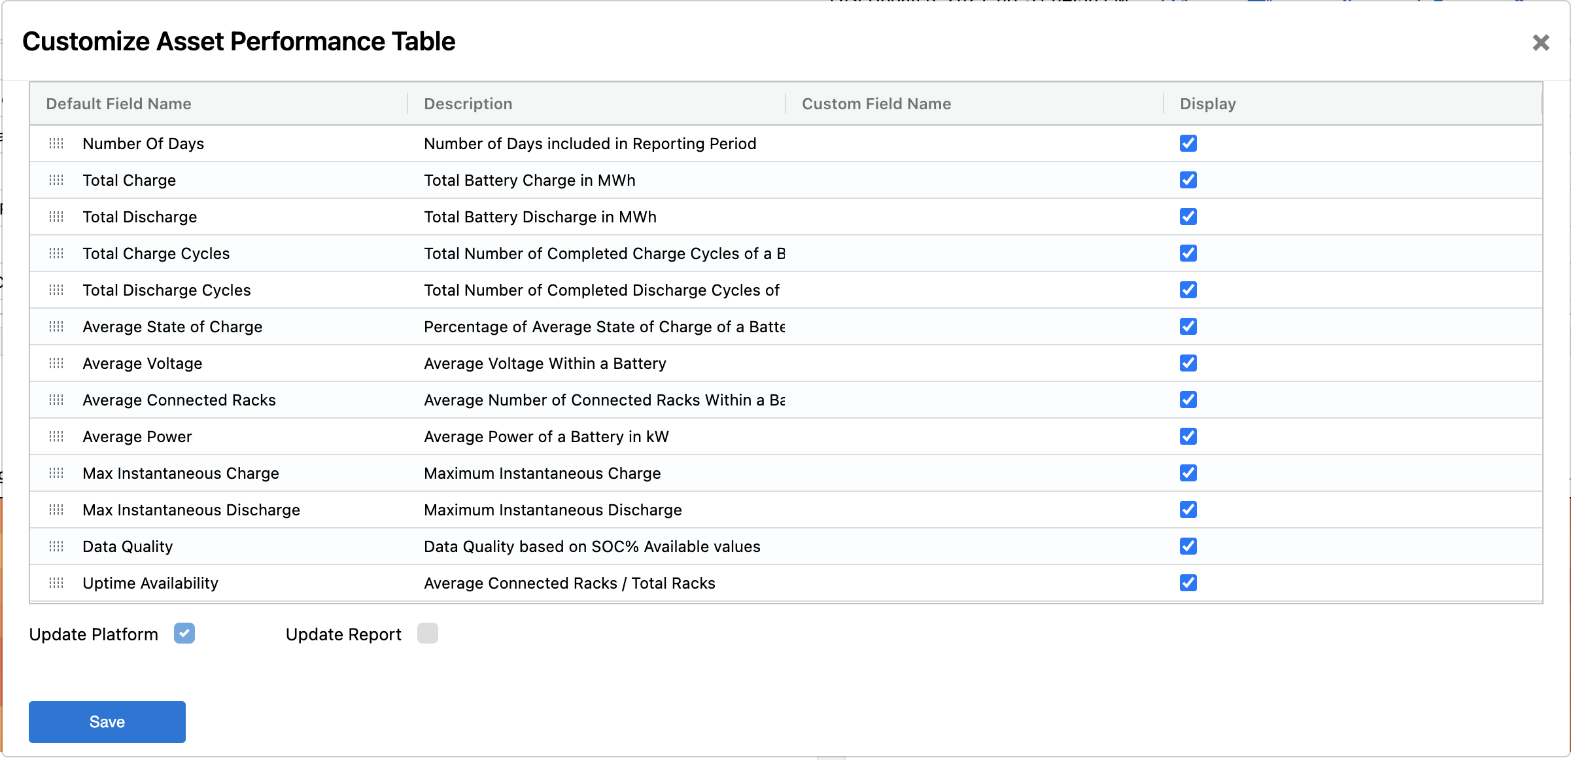
Task: Click Custom Field Name cell for Average State of Charge
Action: [x=973, y=326]
